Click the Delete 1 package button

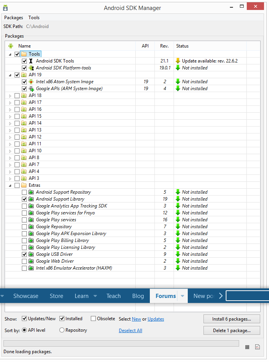pyautogui.click(x=231, y=331)
